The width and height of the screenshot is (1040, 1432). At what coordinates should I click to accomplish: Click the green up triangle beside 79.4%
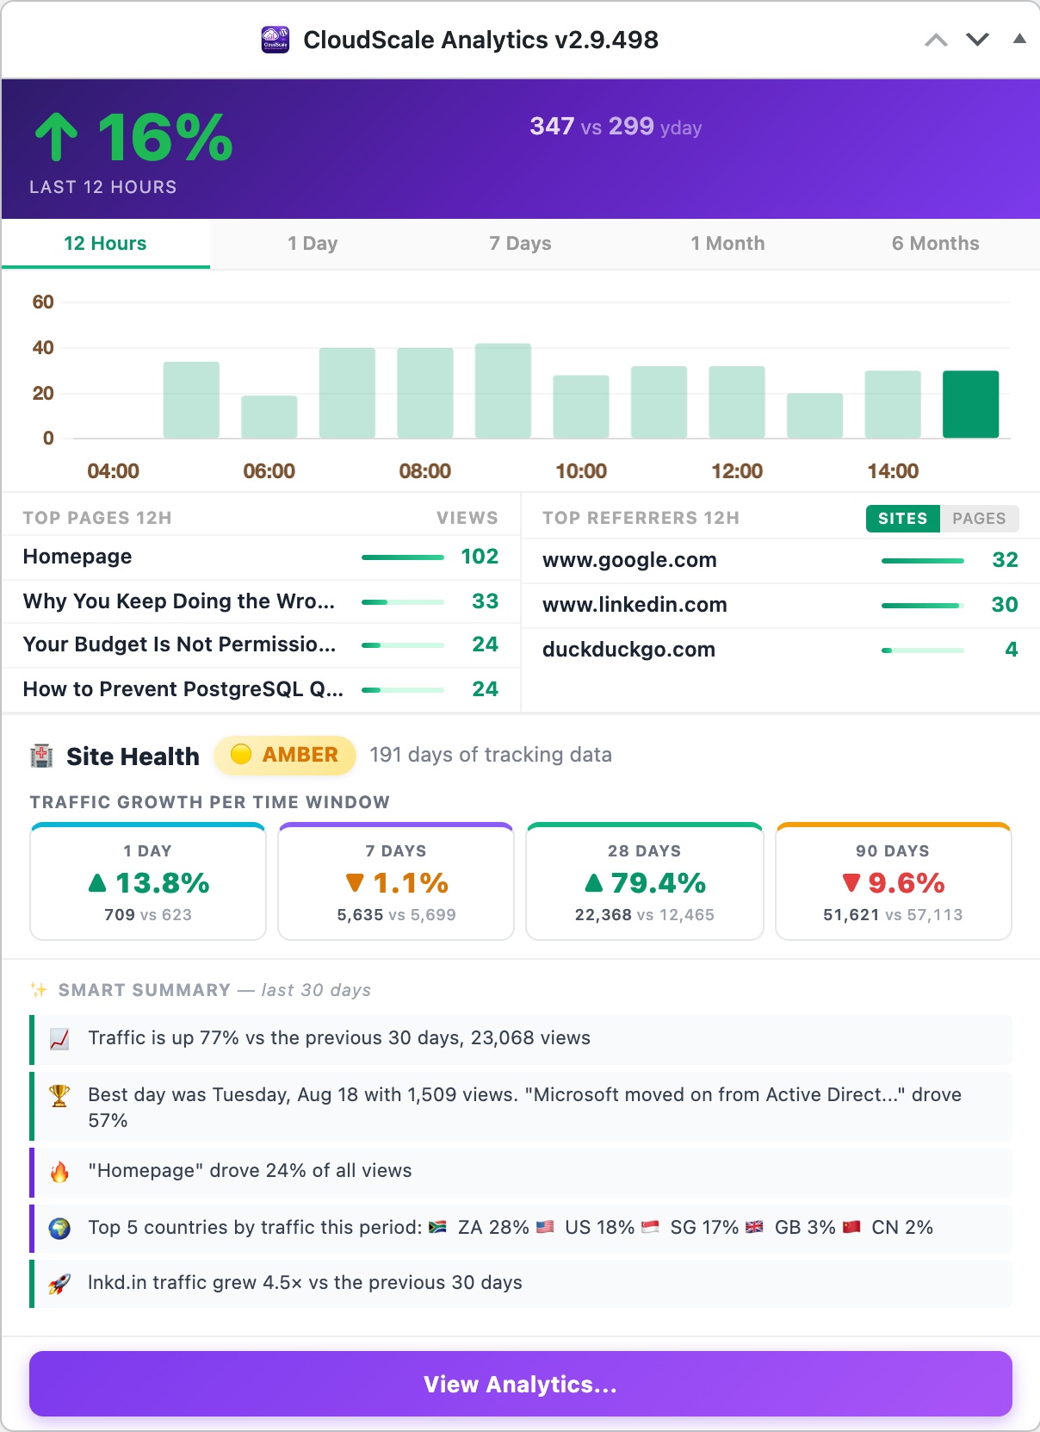[593, 883]
